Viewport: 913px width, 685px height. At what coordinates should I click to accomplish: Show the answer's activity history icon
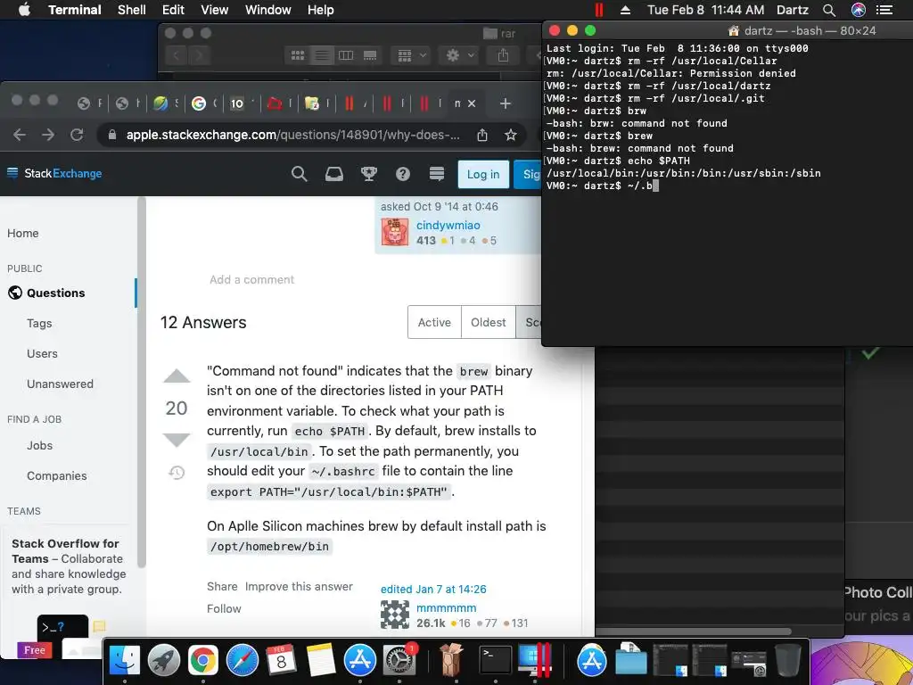pyautogui.click(x=177, y=473)
